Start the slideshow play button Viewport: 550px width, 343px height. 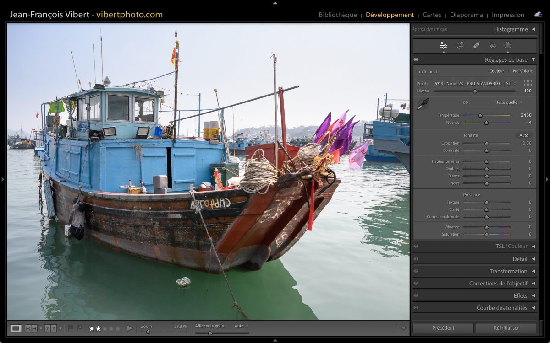click(130, 328)
